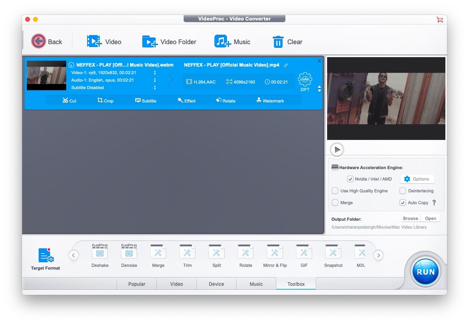Enable Use High Quality Engine
The height and width of the screenshot is (324, 469).
(x=335, y=190)
